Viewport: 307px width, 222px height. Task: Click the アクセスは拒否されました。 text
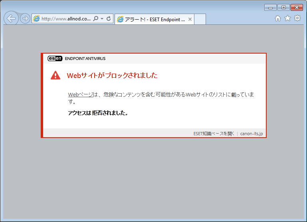pos(98,113)
